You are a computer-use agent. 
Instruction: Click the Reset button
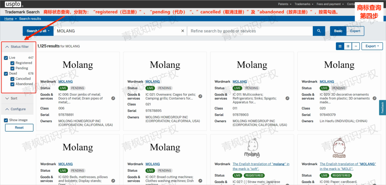19,128
